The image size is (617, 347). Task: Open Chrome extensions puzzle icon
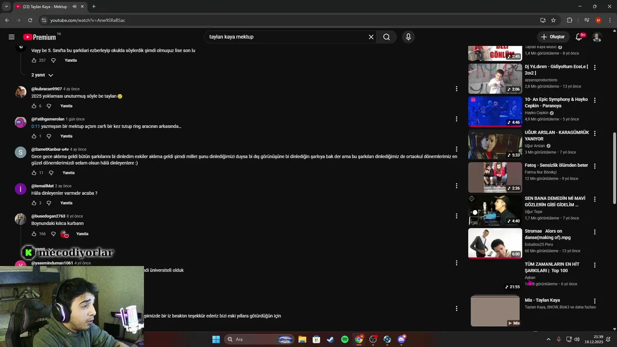pos(570,20)
